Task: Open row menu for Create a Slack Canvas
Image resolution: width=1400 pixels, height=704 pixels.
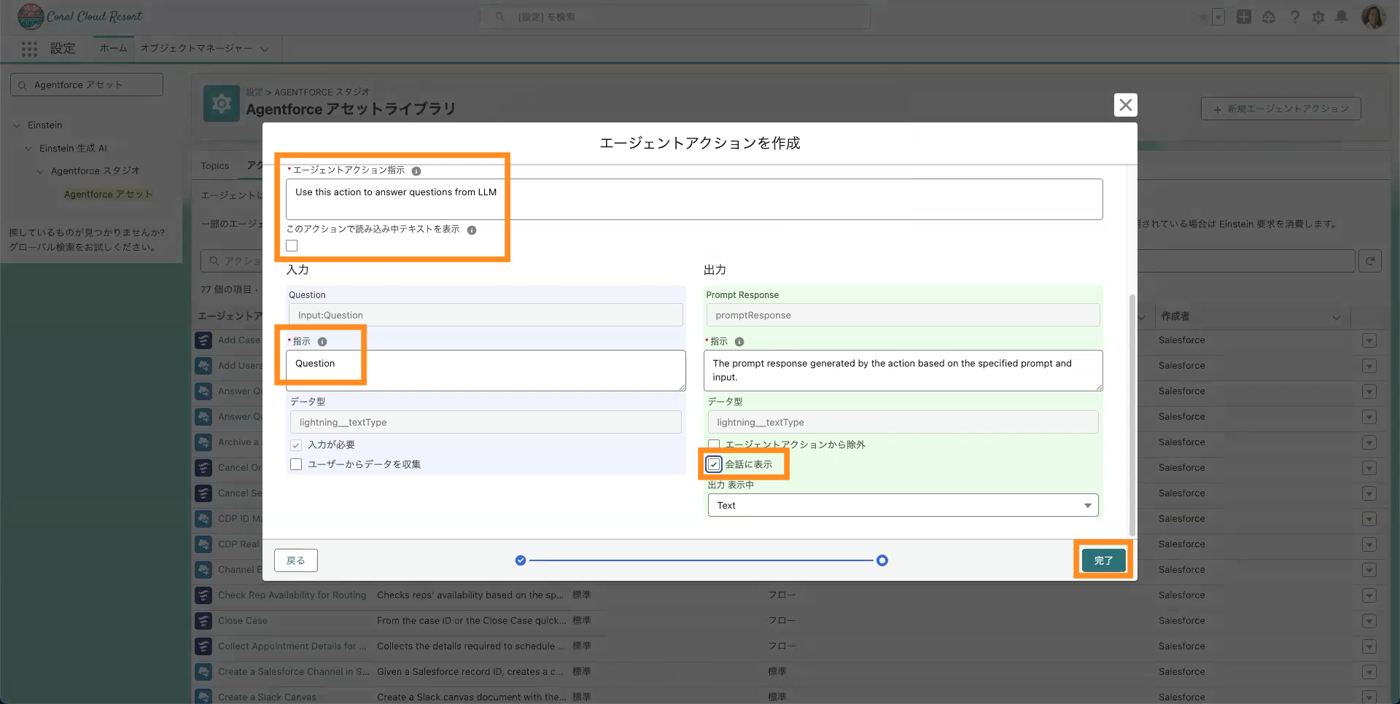Action: (x=1369, y=697)
